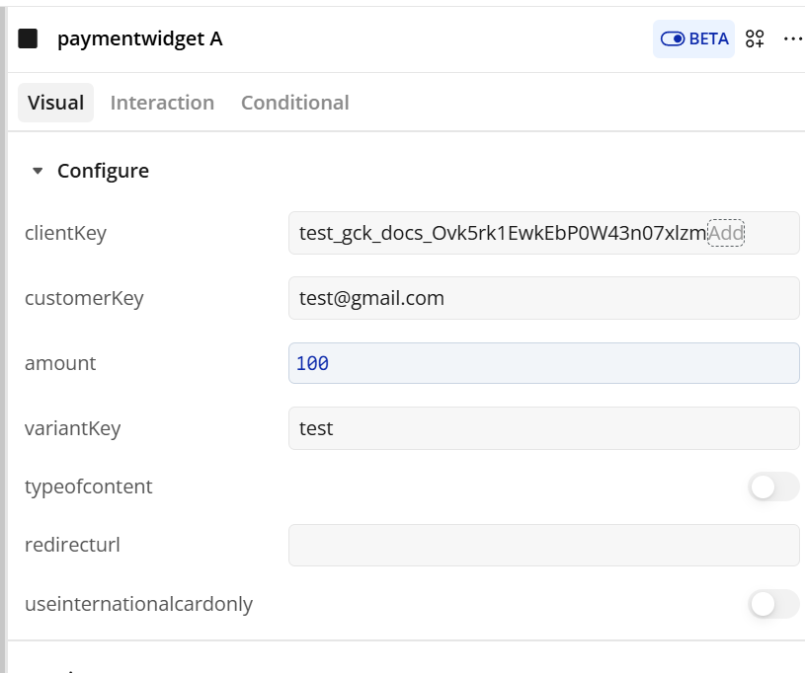Click the paymentwidget A title
Screen dimensions: 805x673
click(x=139, y=38)
